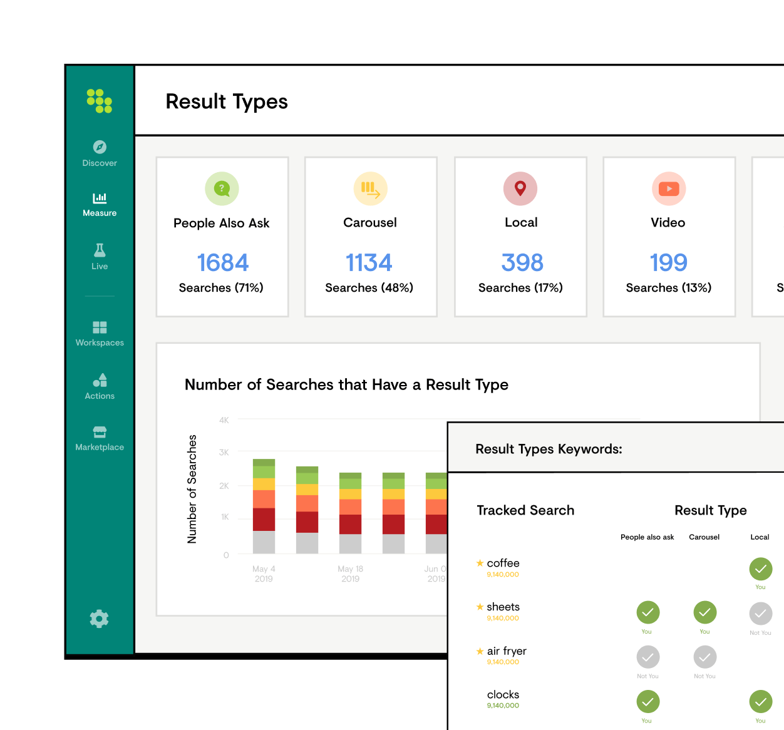This screenshot has height=730, width=784.
Task: Click the green dots app logo
Action: (100, 101)
